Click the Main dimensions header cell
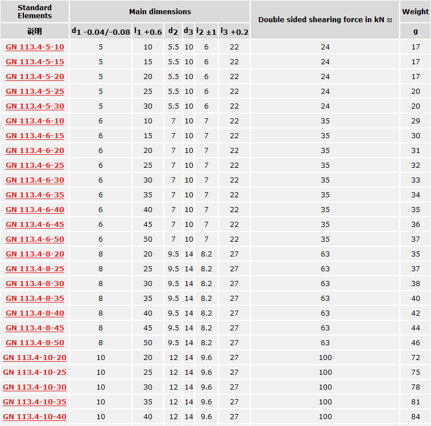The image size is (431, 426). click(x=160, y=11)
